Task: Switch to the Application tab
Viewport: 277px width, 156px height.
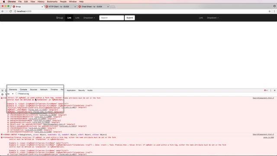Action: coord(71,91)
